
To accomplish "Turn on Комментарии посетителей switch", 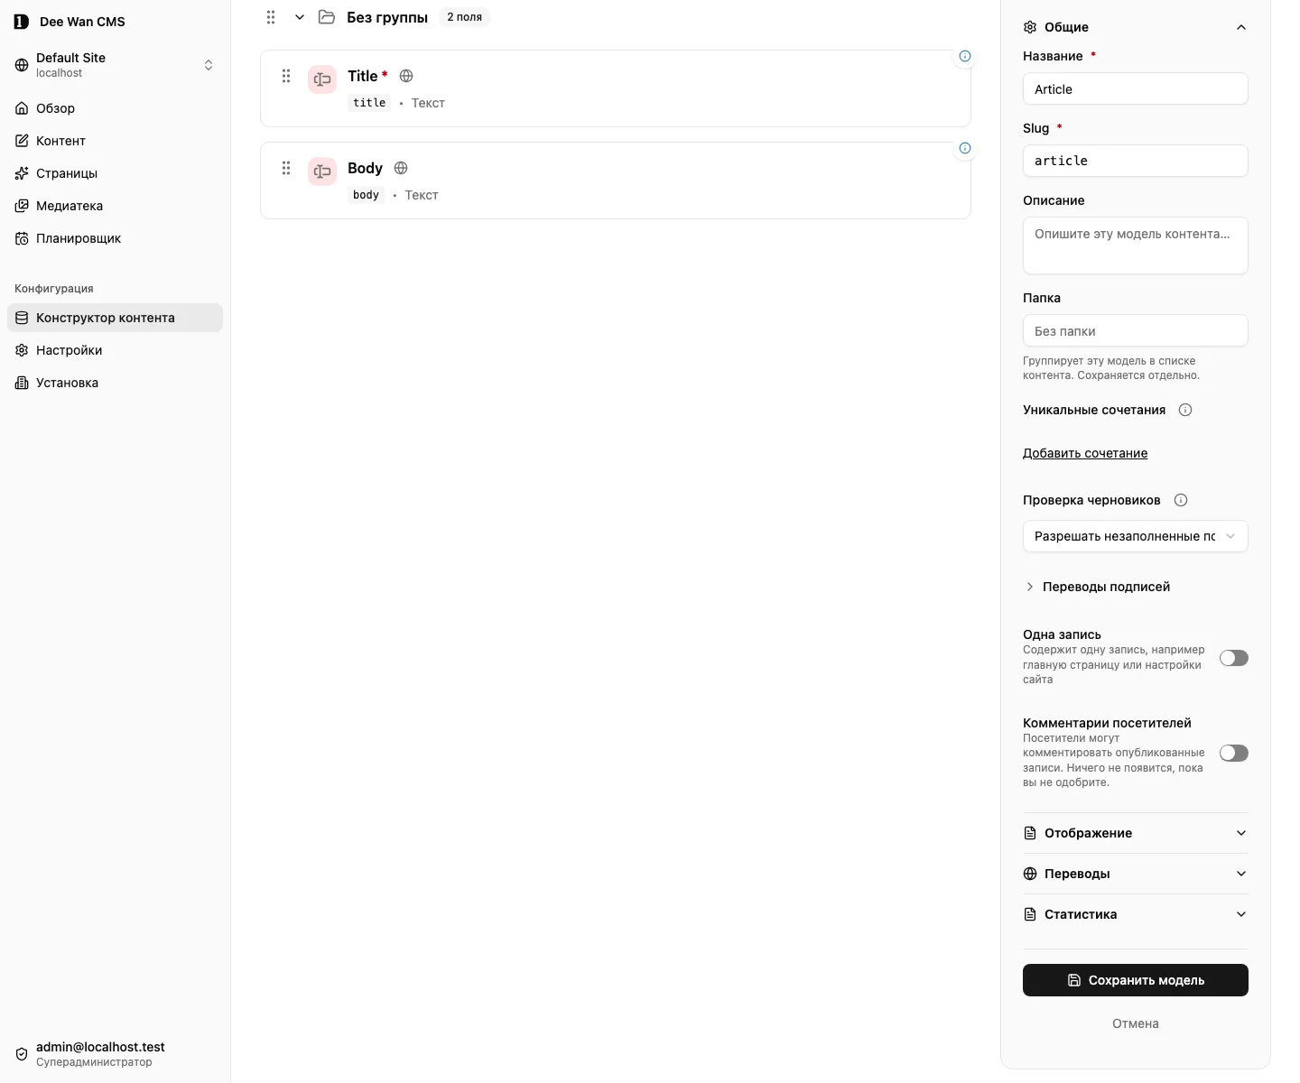I will tap(1233, 753).
